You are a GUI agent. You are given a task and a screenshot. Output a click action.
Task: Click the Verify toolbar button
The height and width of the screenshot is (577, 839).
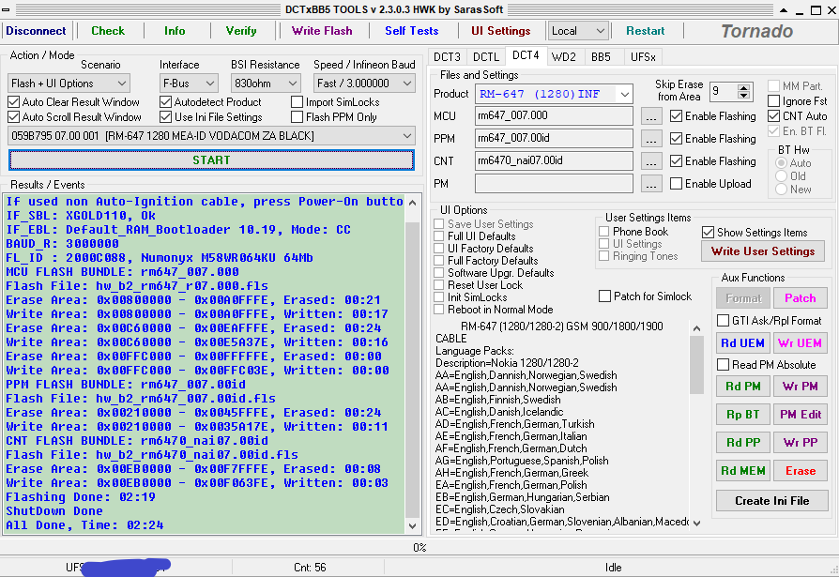(241, 31)
